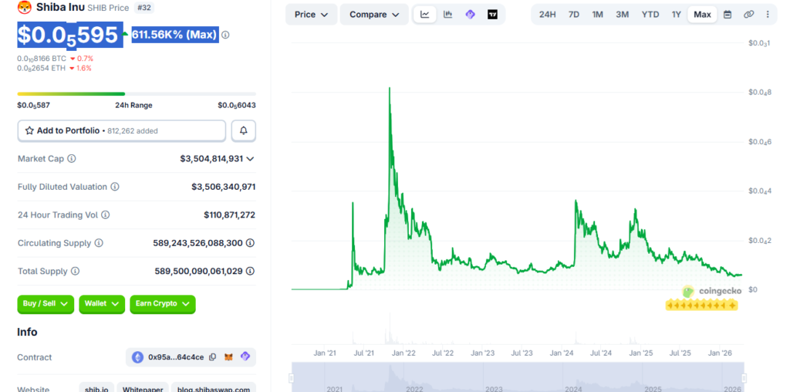This screenshot has height=392, width=790.
Task: Click right handle of chart range navigator
Action: click(744, 378)
